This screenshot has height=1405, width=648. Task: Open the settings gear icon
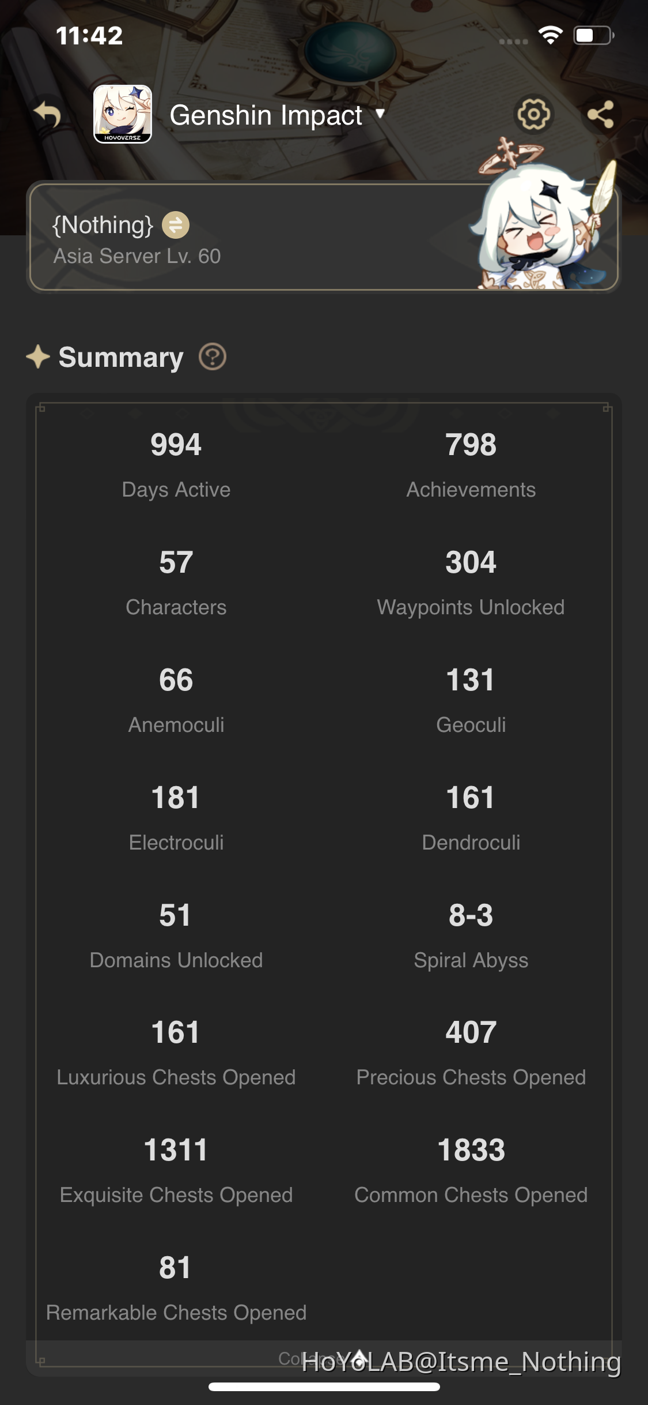[533, 114]
